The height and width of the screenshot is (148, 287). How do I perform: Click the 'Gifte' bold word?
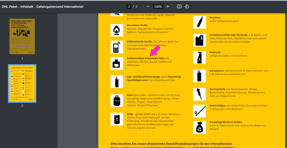click(130, 114)
